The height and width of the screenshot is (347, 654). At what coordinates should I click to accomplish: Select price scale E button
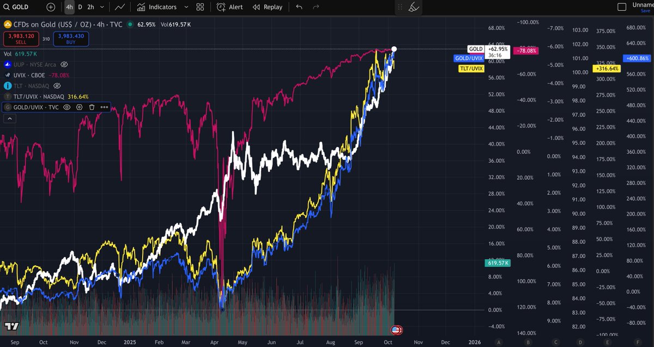pos(607,342)
